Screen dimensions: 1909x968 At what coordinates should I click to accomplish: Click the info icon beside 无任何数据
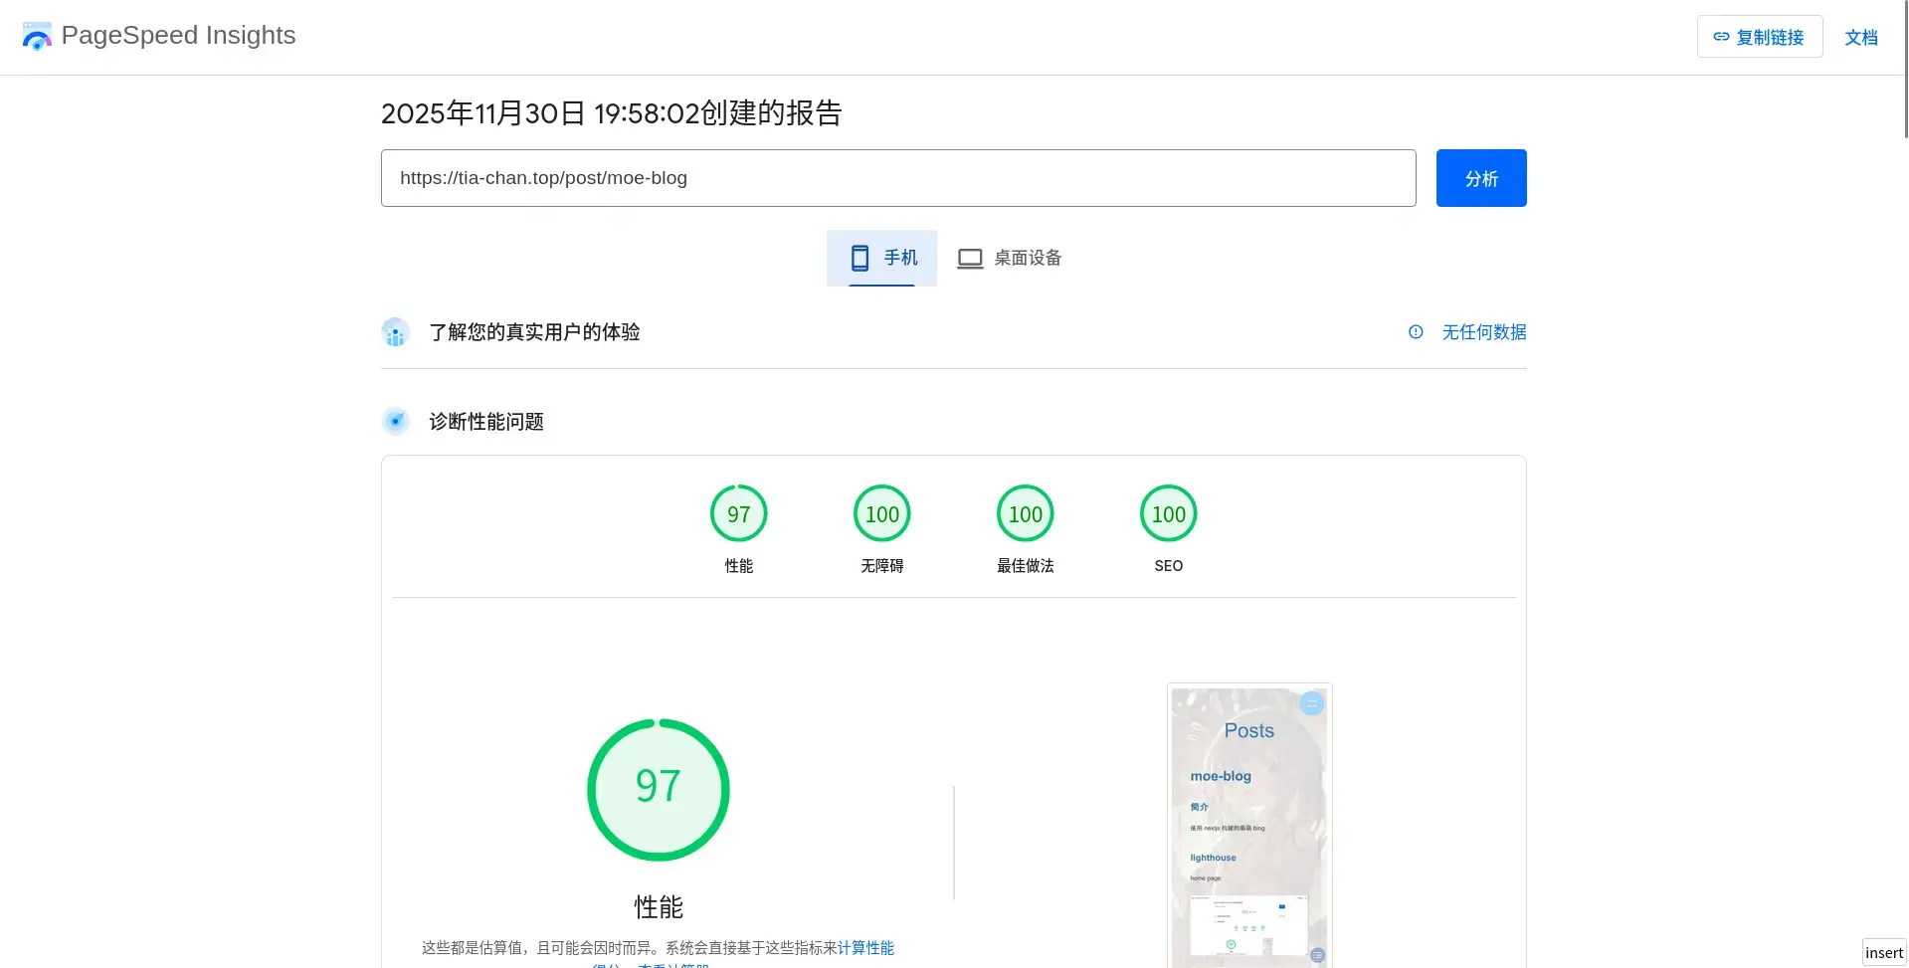[x=1416, y=332]
